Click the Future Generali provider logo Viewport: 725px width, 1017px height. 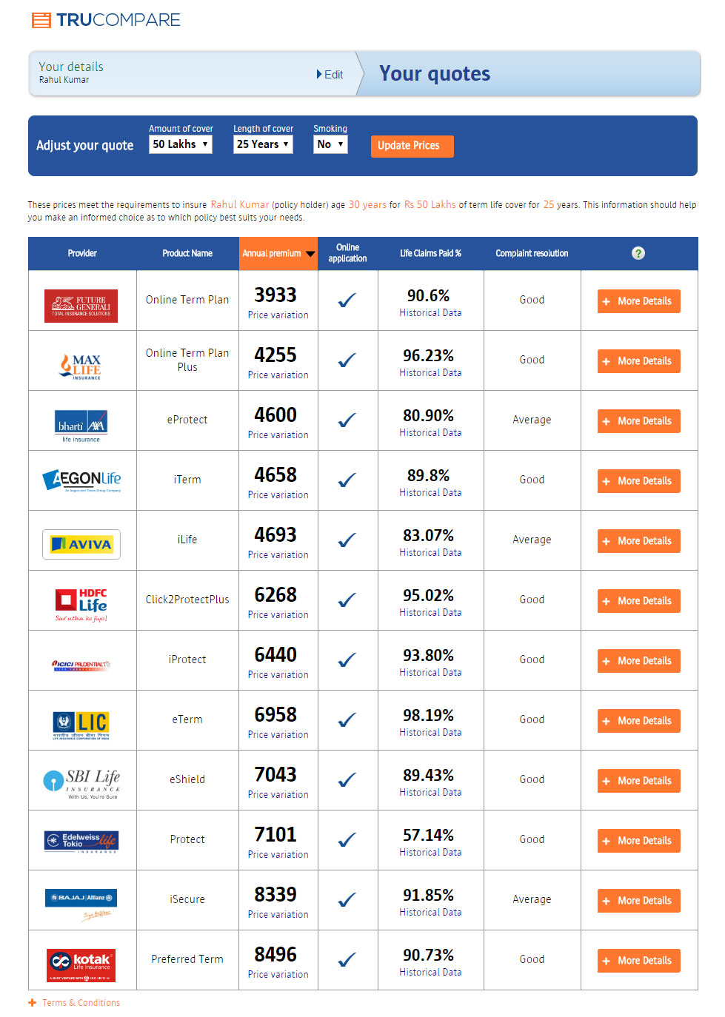tap(81, 306)
